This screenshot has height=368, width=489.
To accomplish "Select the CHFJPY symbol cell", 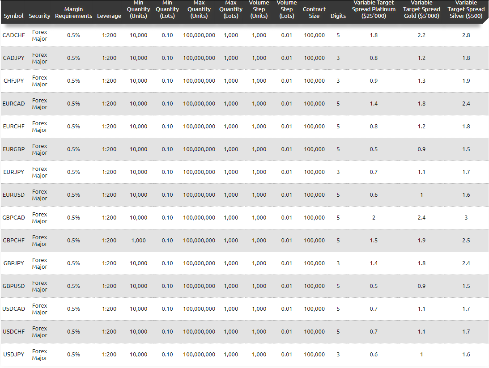I will 13,80.
